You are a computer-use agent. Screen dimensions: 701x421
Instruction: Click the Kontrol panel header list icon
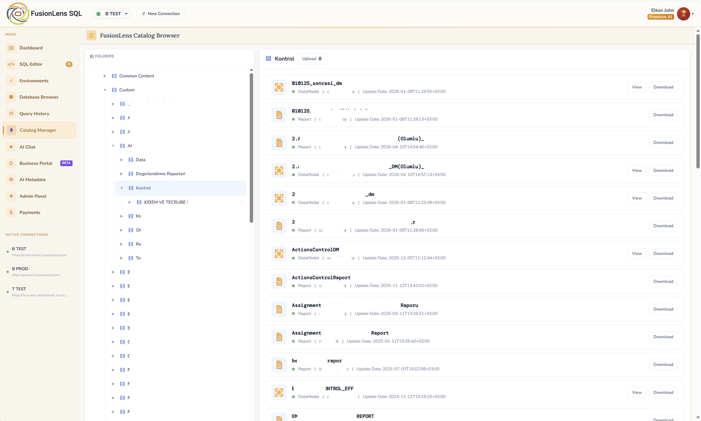(x=269, y=59)
